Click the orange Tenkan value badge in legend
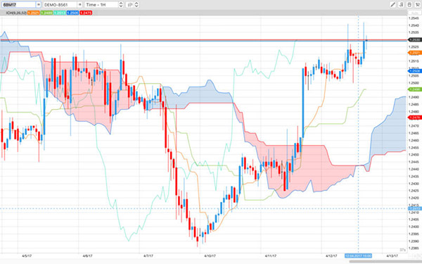This screenshot has width=422, height=264. 33,13
